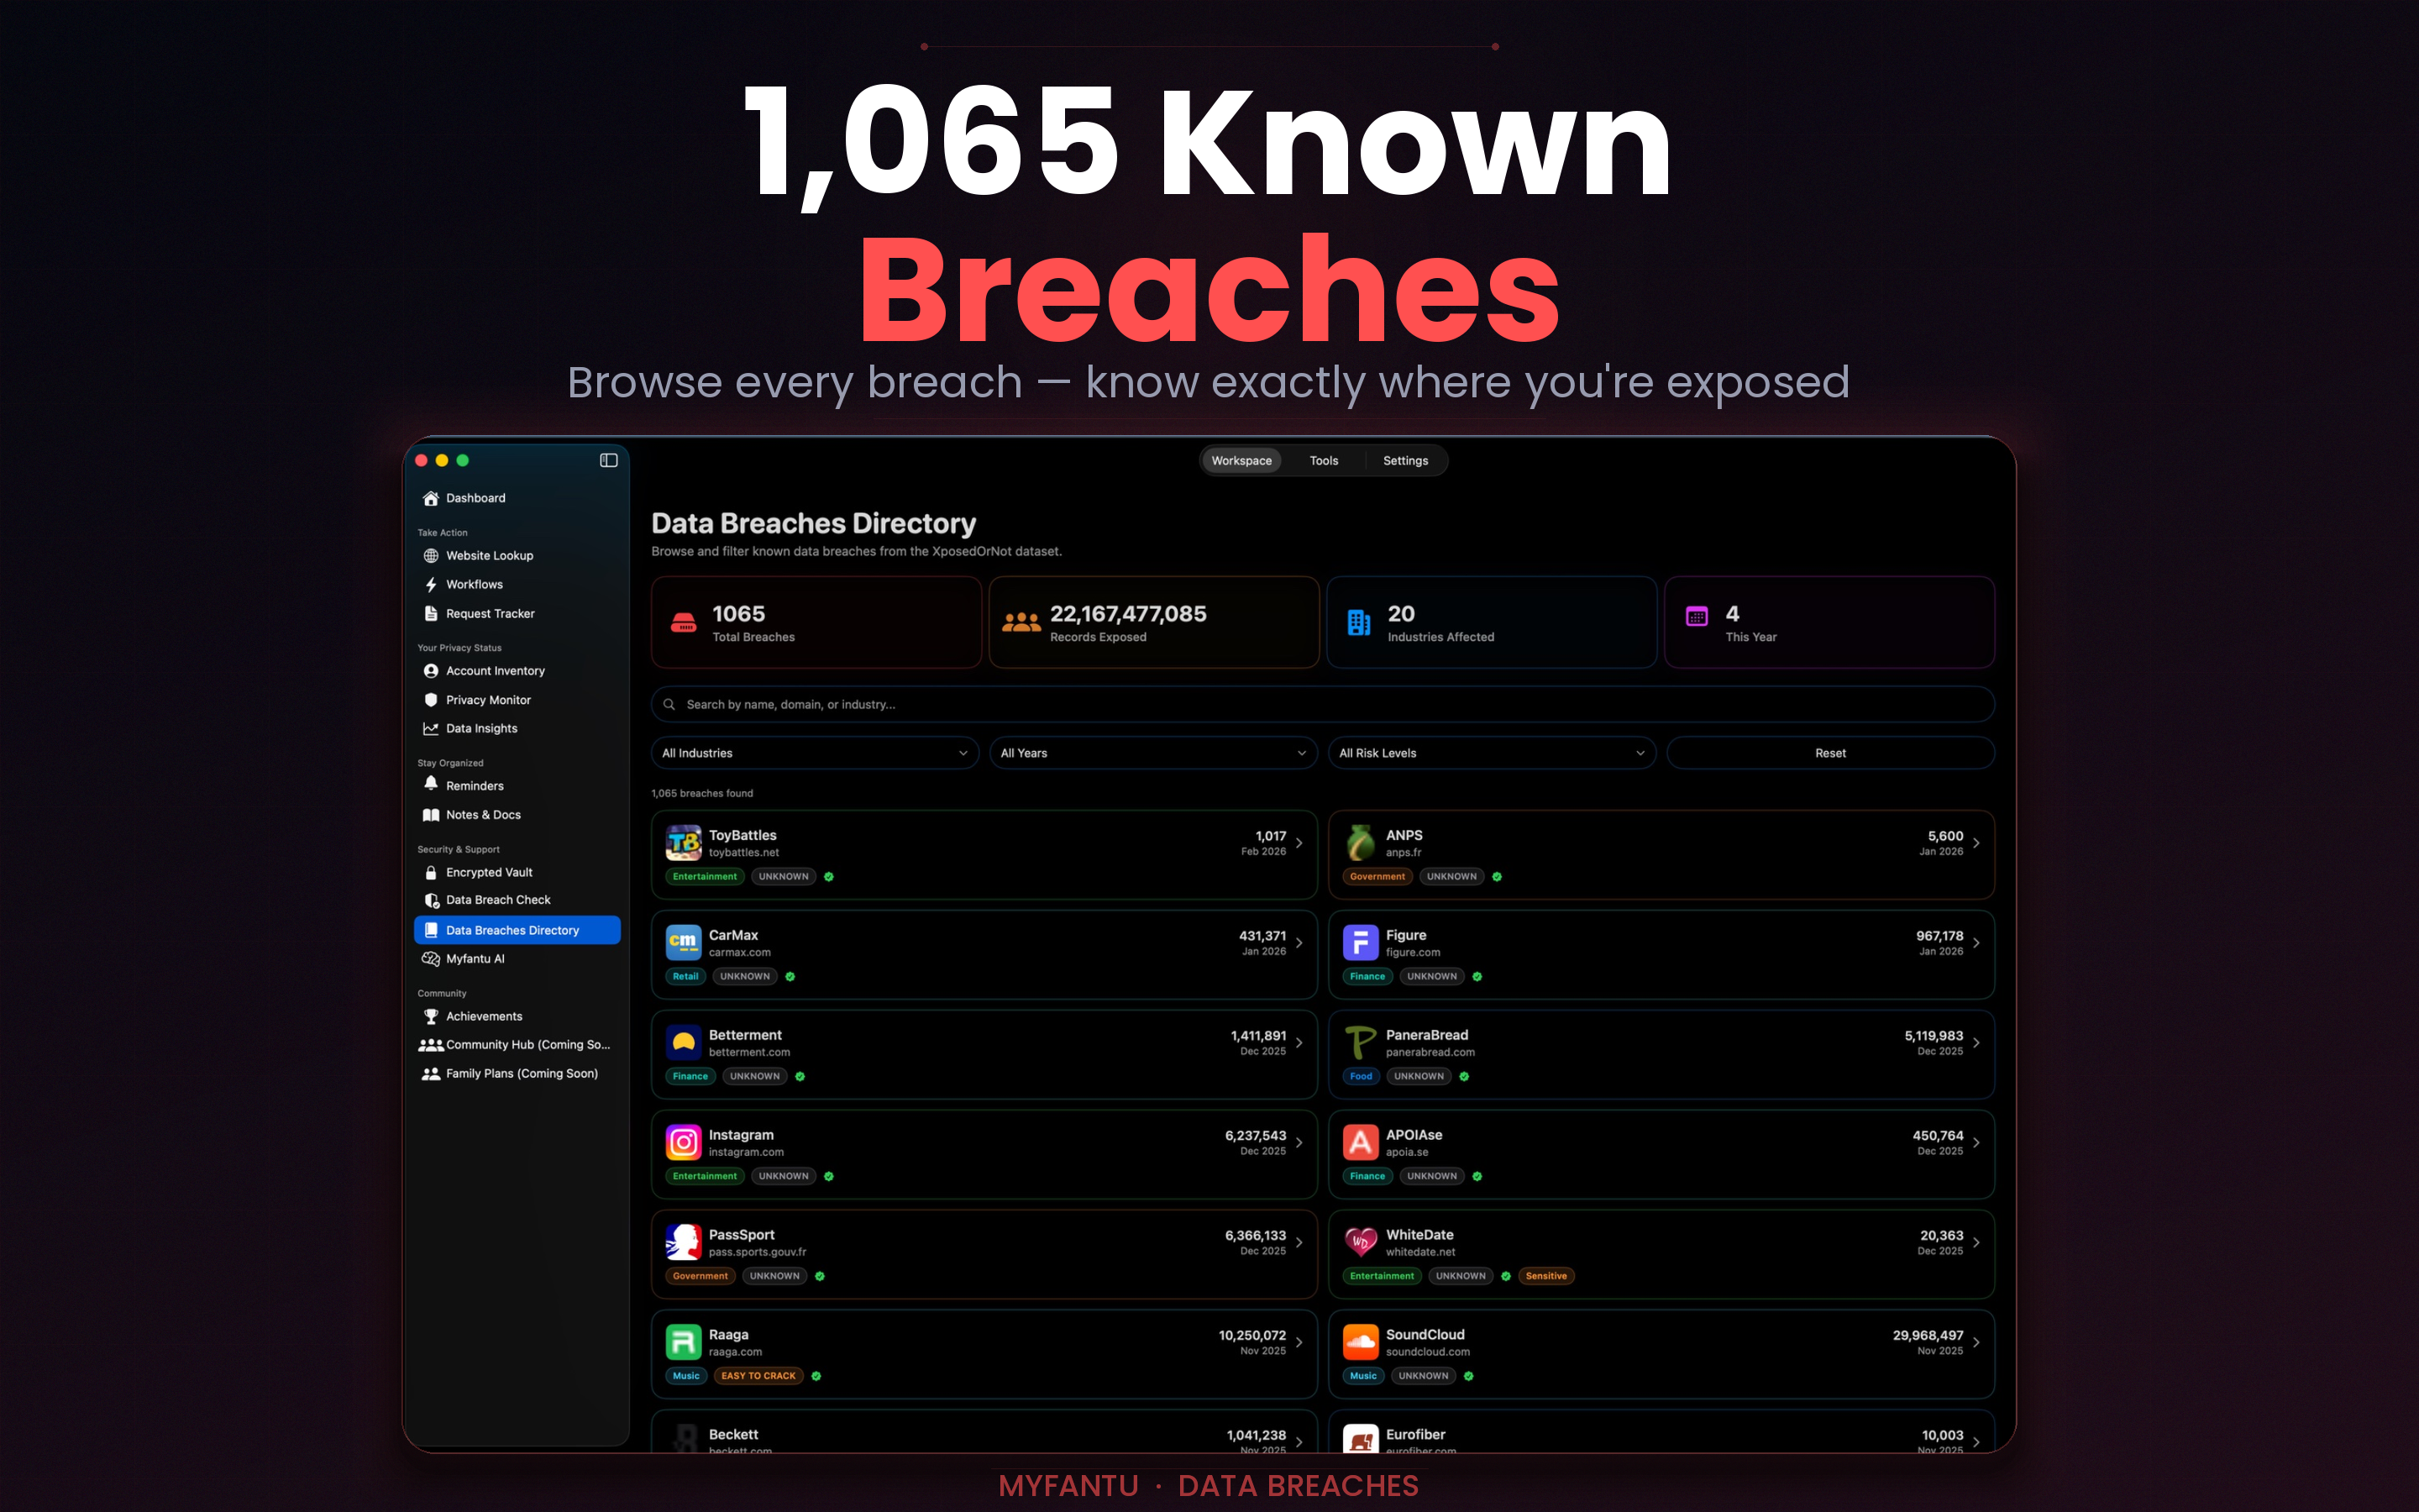Open the Total Breaches stat card
Image resolution: width=2419 pixels, height=1512 pixels.
click(816, 622)
